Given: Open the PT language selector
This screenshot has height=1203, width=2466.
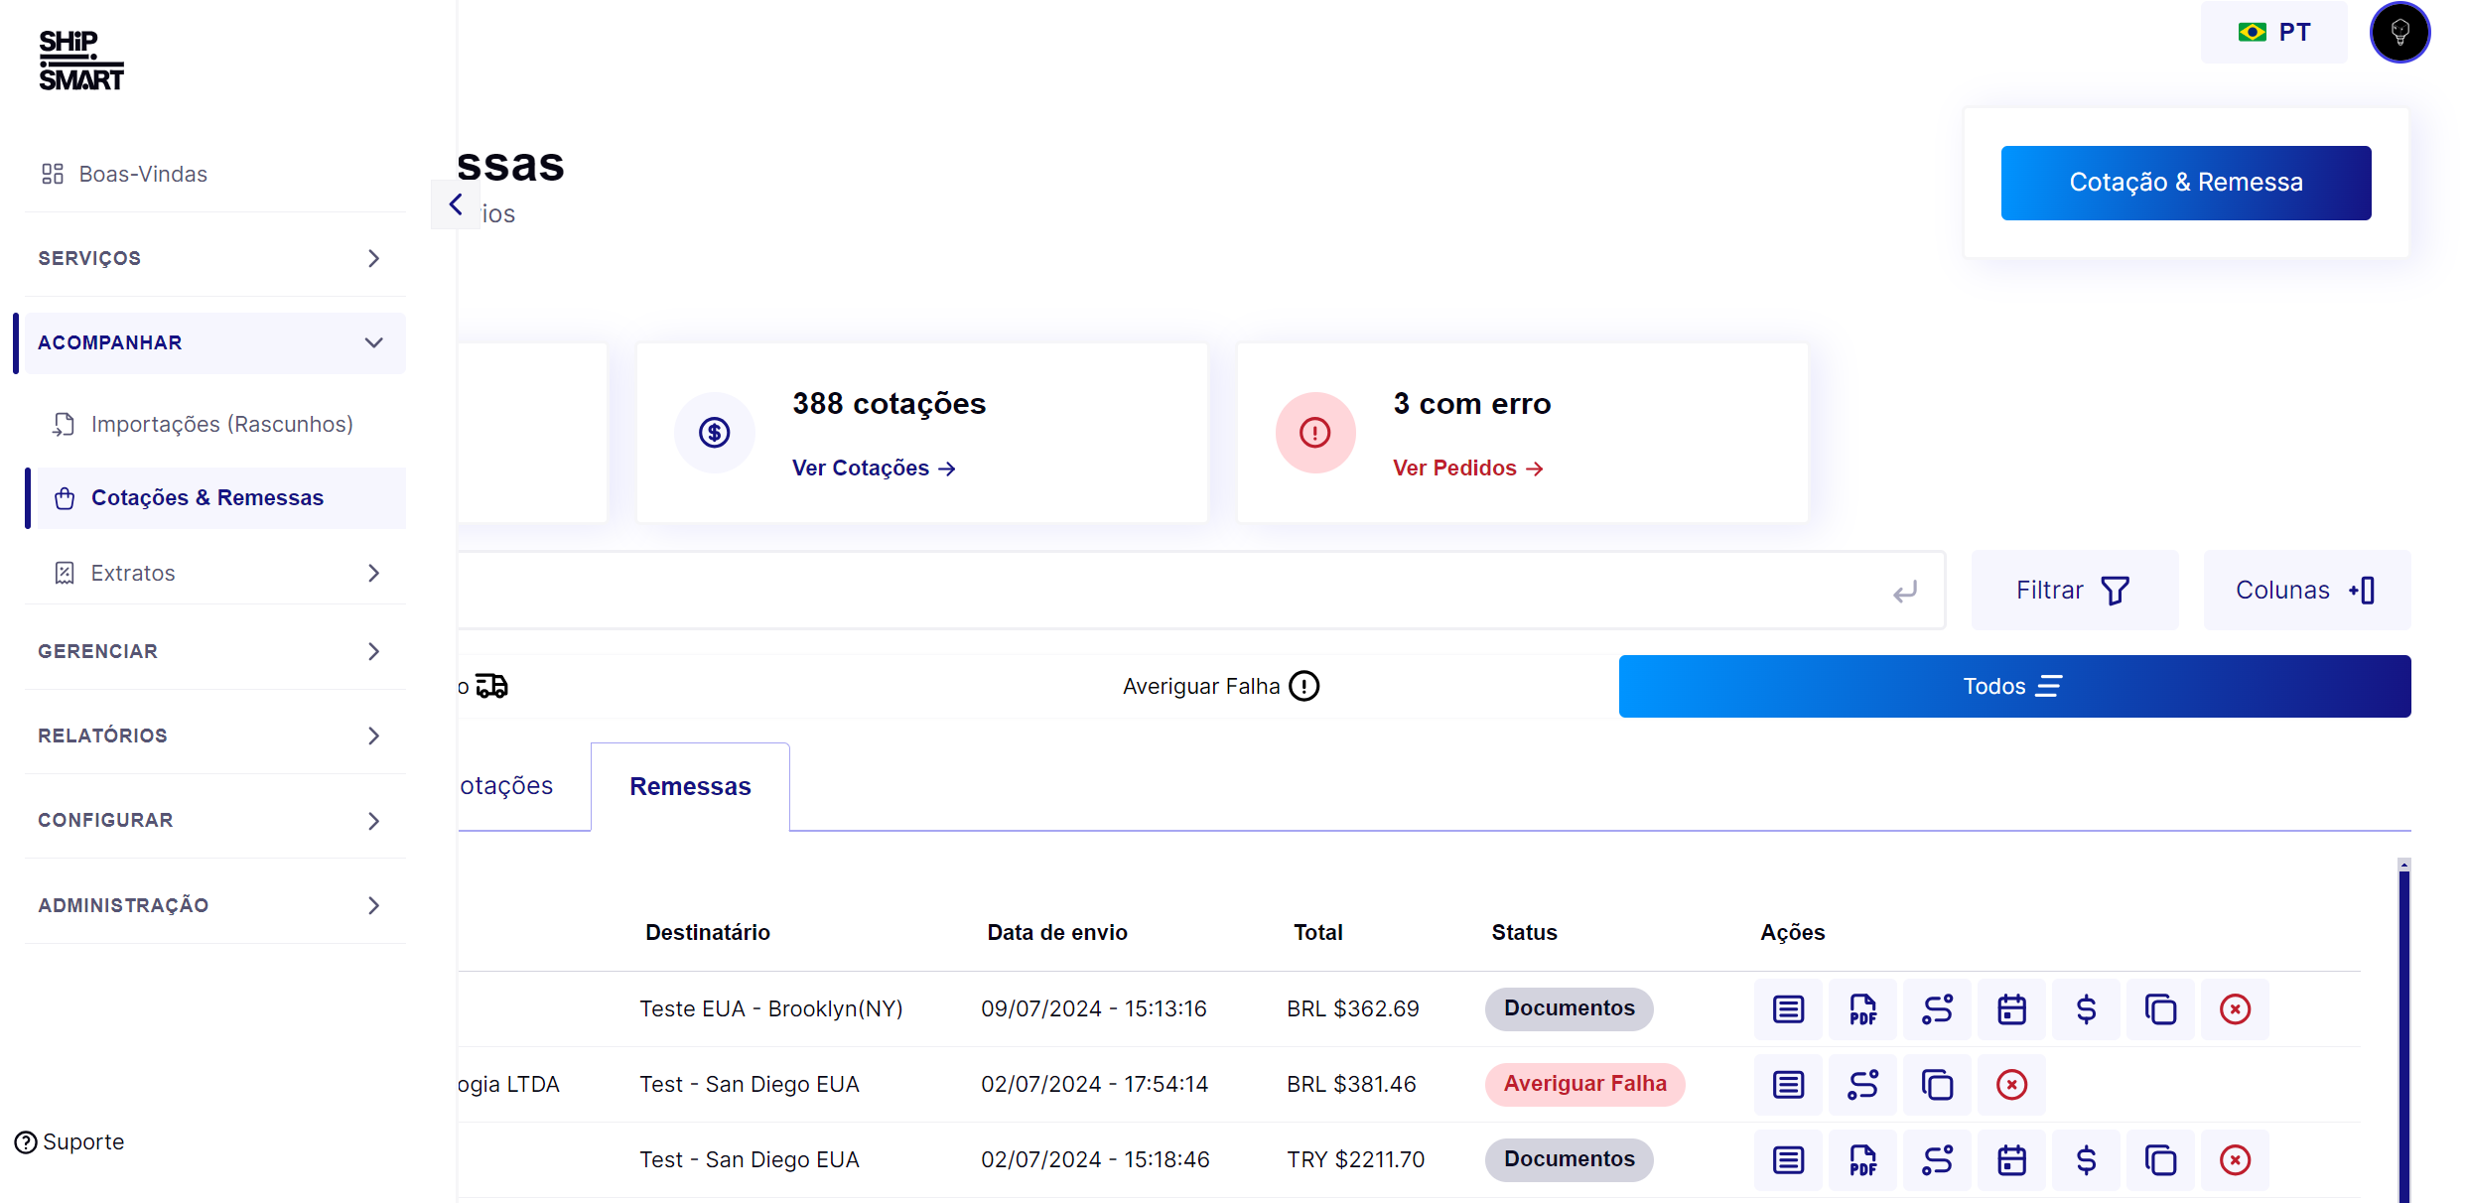Looking at the screenshot, I should (x=2273, y=33).
